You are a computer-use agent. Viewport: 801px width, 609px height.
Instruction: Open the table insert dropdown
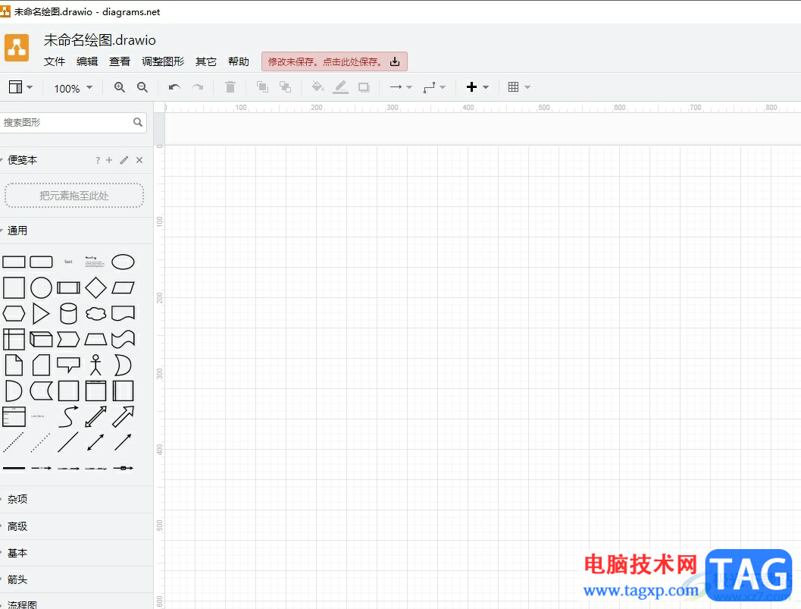(519, 87)
